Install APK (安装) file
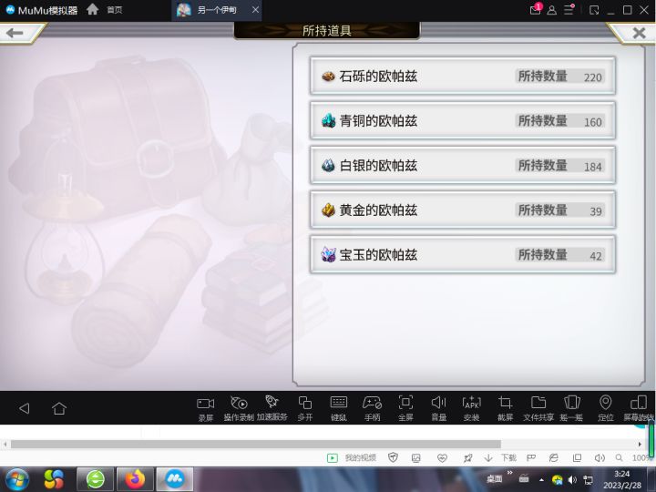This screenshot has height=492, width=656. [472, 408]
